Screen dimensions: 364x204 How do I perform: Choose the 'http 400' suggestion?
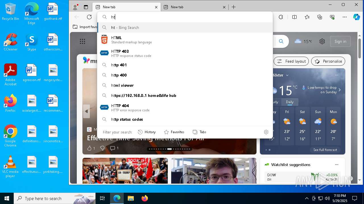(185, 75)
